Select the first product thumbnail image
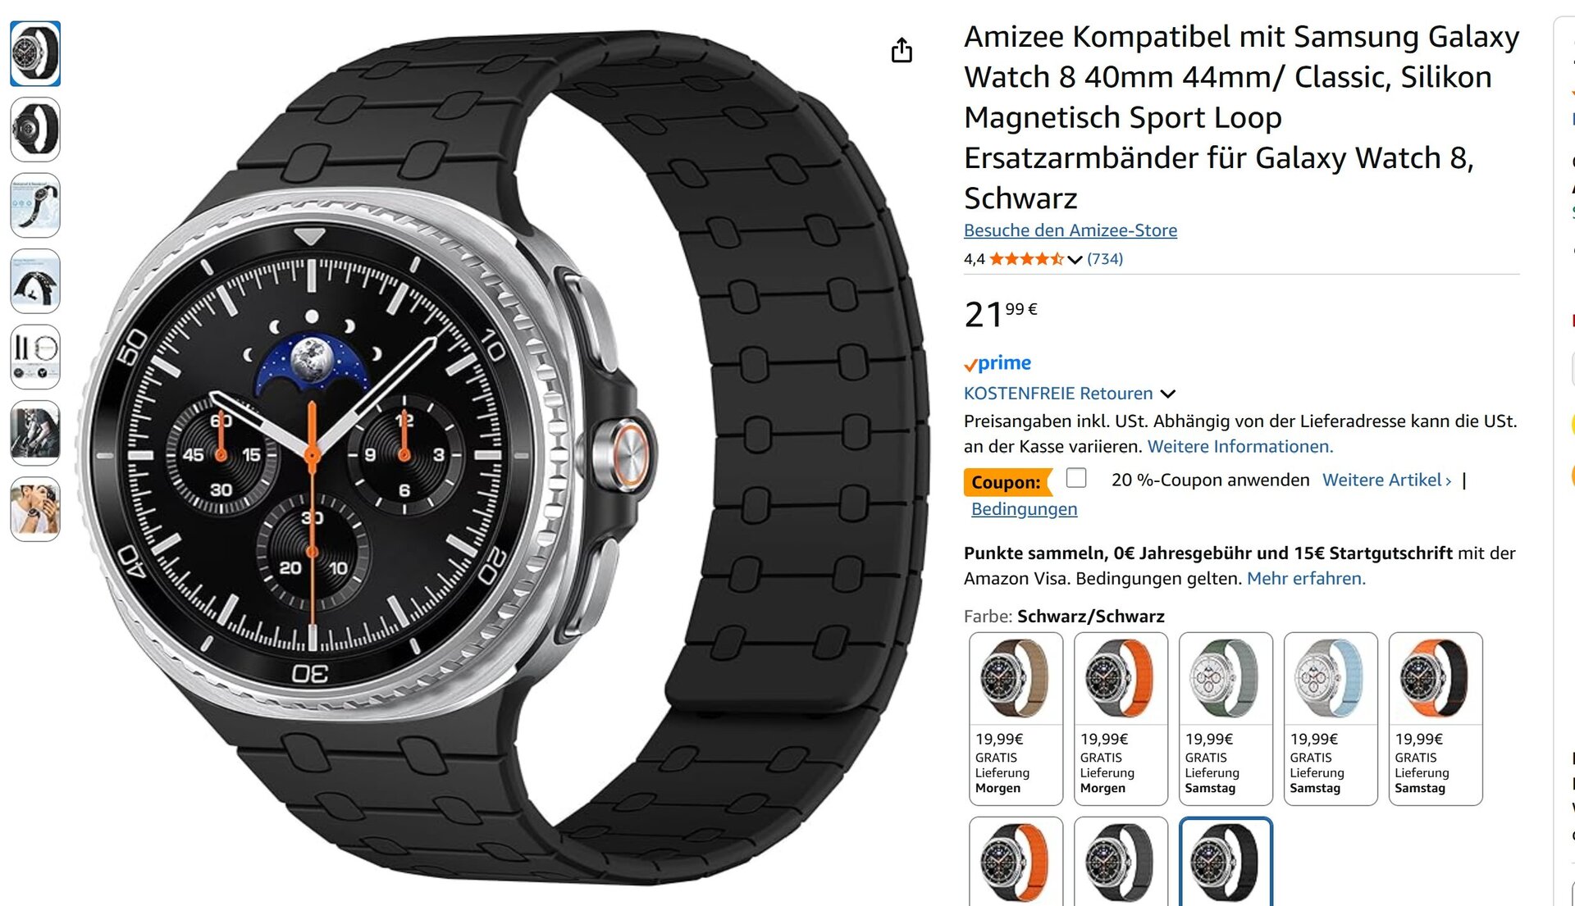The height and width of the screenshot is (906, 1575). point(35,54)
